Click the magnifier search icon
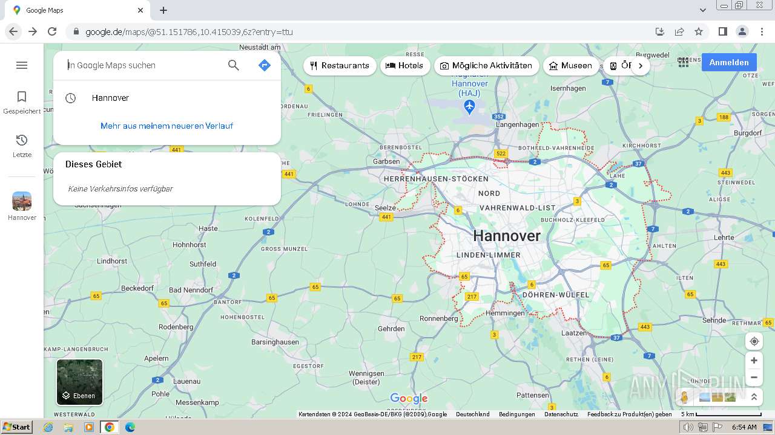The height and width of the screenshot is (435, 775). click(x=234, y=65)
